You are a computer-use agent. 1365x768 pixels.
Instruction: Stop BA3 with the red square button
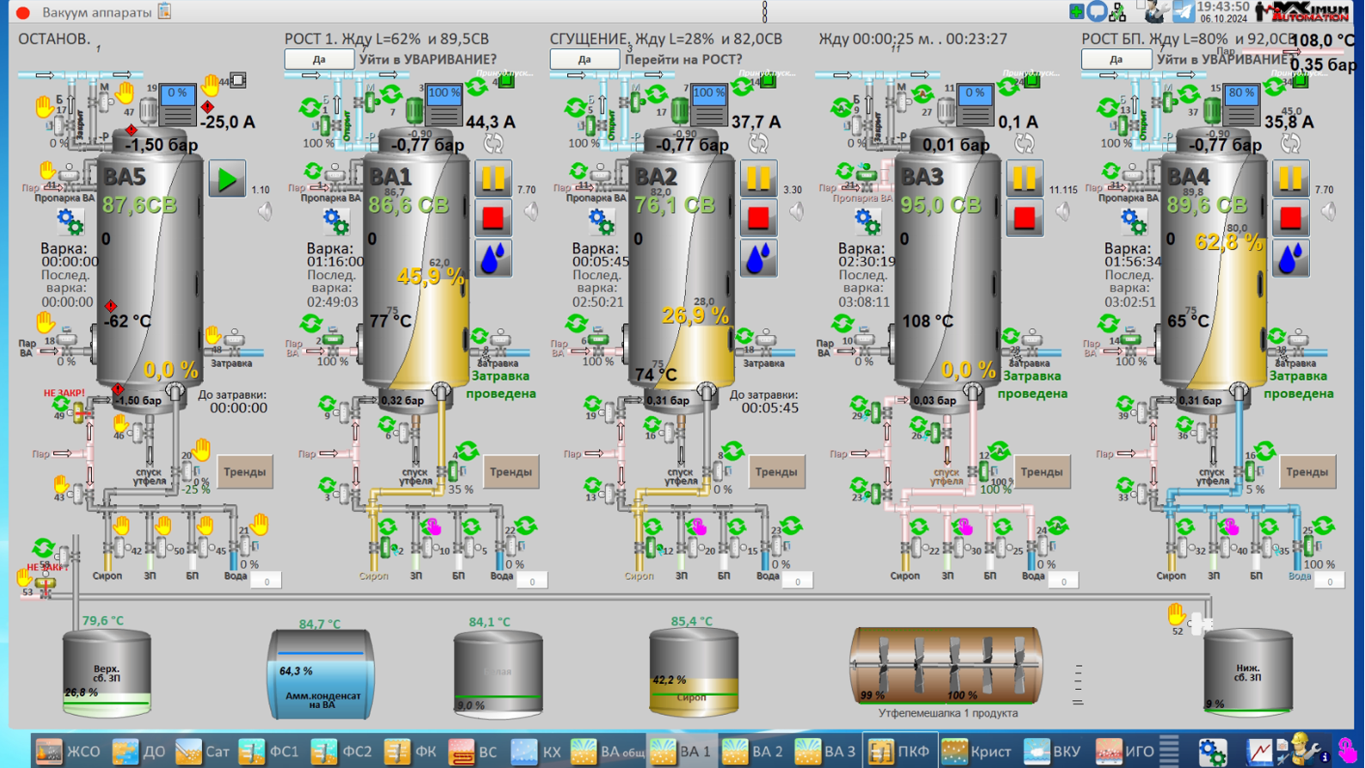[1025, 218]
